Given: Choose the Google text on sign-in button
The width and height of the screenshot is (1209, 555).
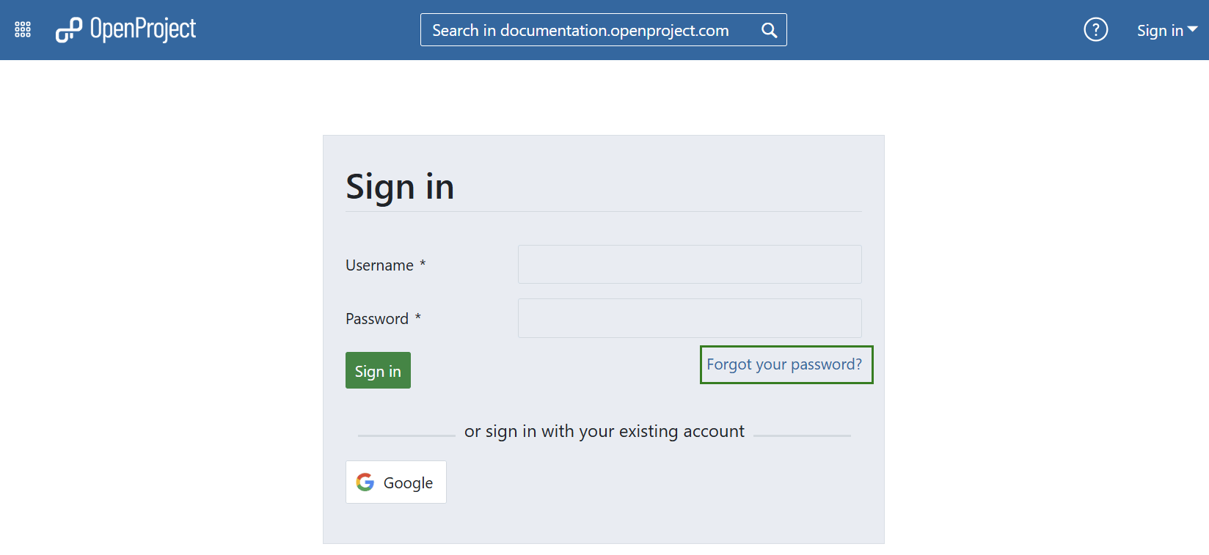Looking at the screenshot, I should [408, 483].
